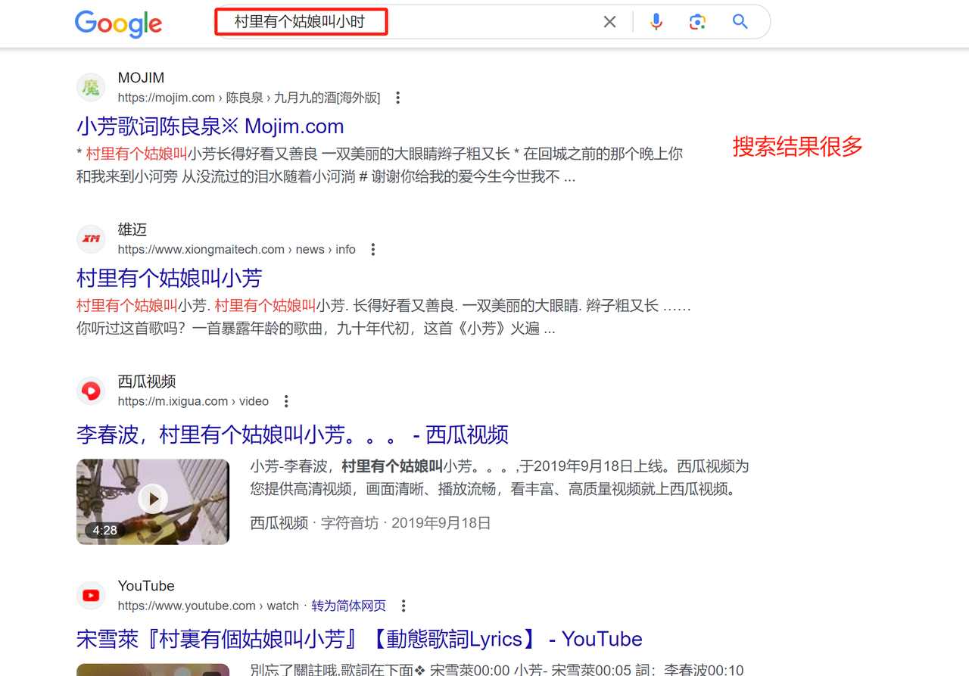Click the YouTube site favicon
The height and width of the screenshot is (676, 969).
coord(92,596)
